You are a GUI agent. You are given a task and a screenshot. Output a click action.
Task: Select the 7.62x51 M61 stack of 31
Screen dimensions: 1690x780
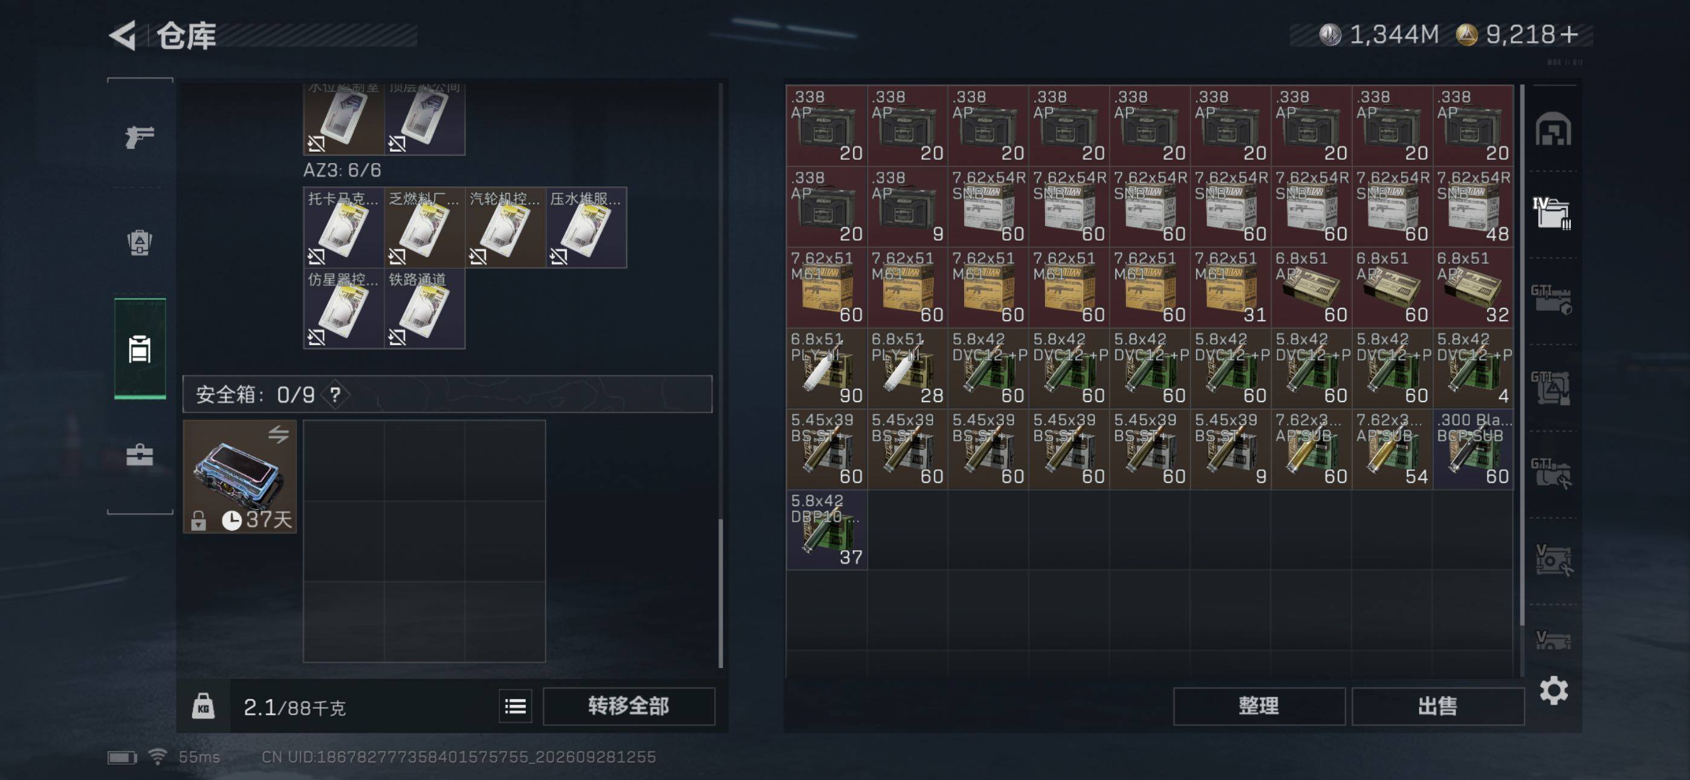click(1231, 287)
